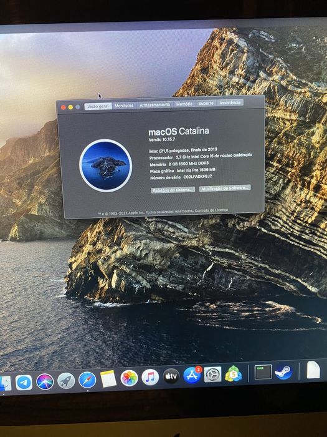Image resolution: width=327 pixels, height=437 pixels.
Task: Click the serial number C02LFADKF8J2
Action: pos(197,177)
